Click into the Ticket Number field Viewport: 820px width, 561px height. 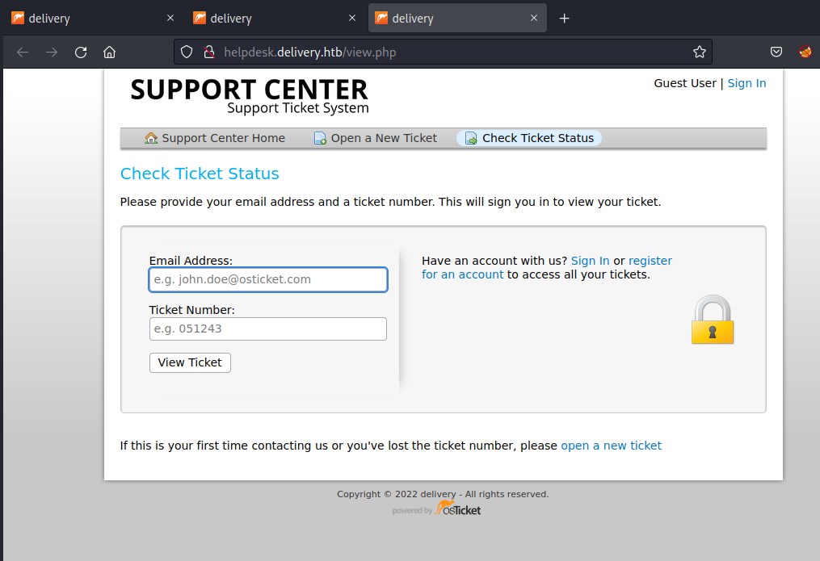pos(268,329)
